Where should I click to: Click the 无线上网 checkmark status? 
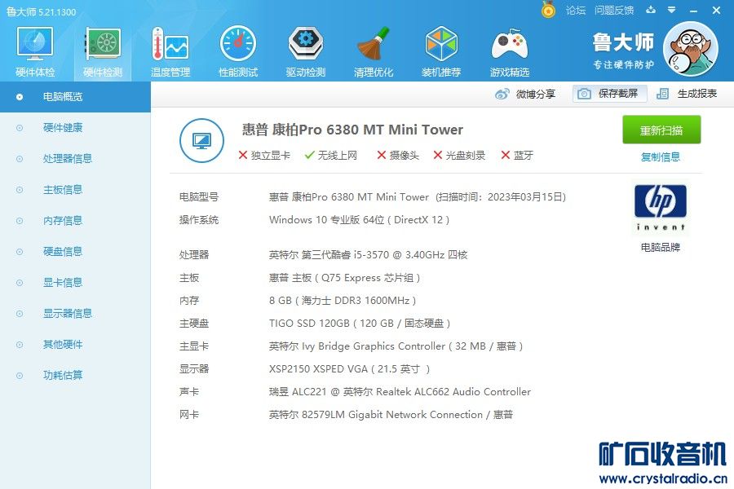[x=331, y=156]
